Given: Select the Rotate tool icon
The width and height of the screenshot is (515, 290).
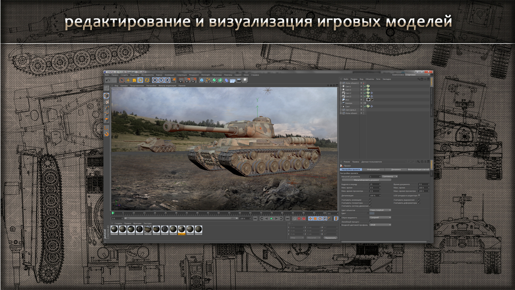Looking at the screenshot, I should (x=140, y=80).
